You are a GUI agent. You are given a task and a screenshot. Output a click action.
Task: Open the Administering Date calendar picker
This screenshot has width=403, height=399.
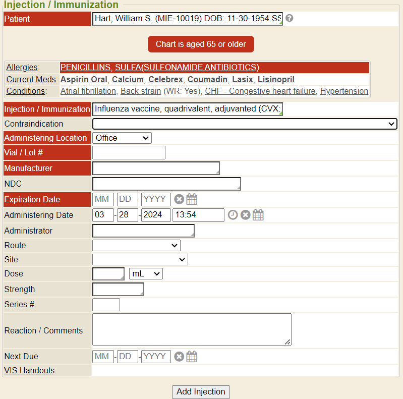(258, 215)
